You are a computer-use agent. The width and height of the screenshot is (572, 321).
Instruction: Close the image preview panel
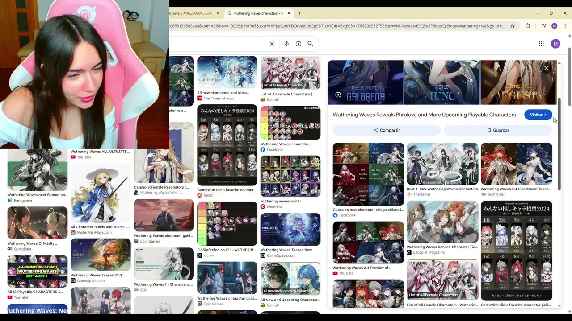546,68
